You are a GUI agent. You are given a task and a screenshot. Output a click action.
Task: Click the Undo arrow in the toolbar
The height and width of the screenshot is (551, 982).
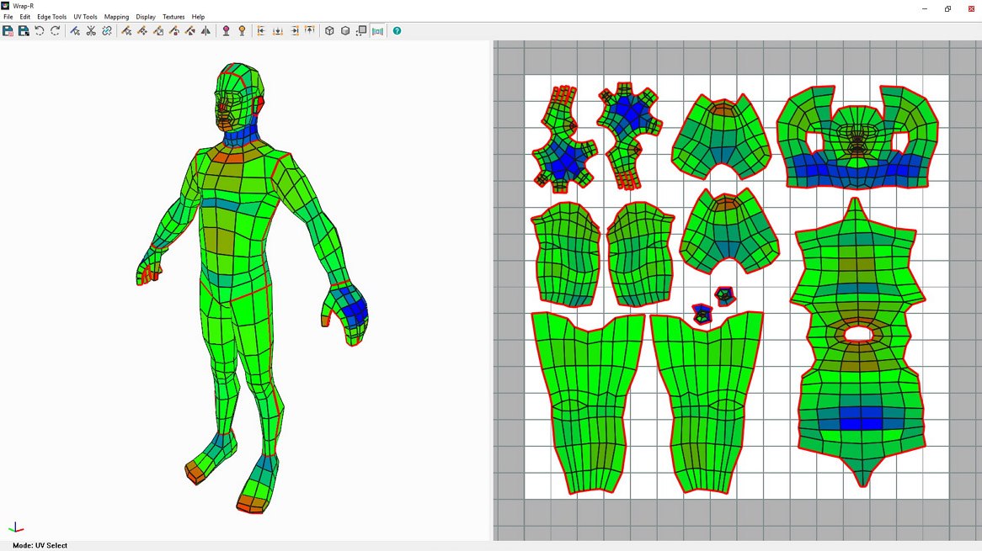(38, 31)
